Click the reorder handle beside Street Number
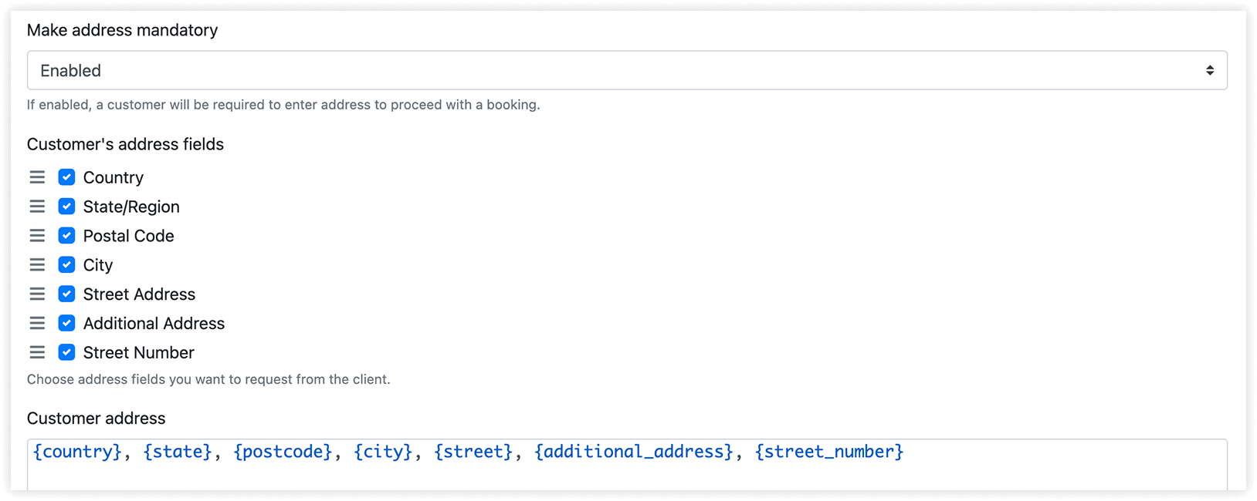Viewport: 1257px width, 501px height. coord(37,352)
